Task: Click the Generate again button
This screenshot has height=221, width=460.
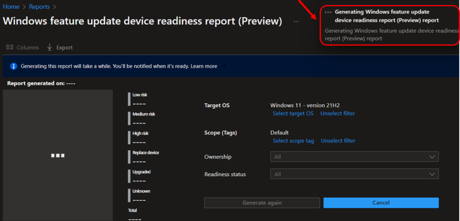Action: 262,203
